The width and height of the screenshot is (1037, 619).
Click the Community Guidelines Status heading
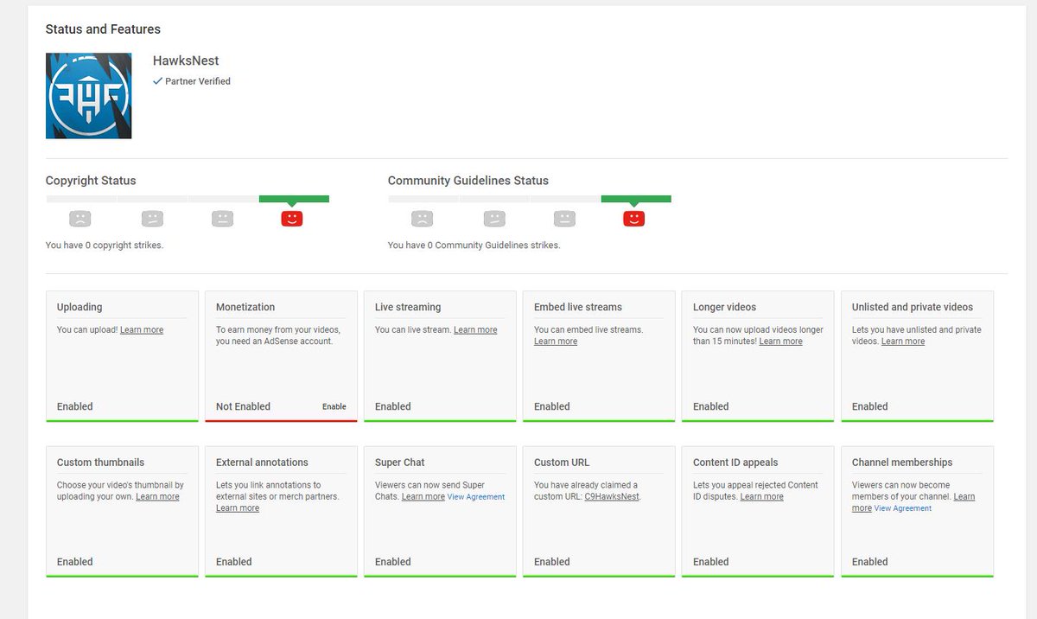click(468, 181)
